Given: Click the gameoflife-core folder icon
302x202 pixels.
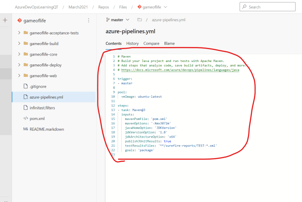Looking at the screenshot, I should click(26, 54).
